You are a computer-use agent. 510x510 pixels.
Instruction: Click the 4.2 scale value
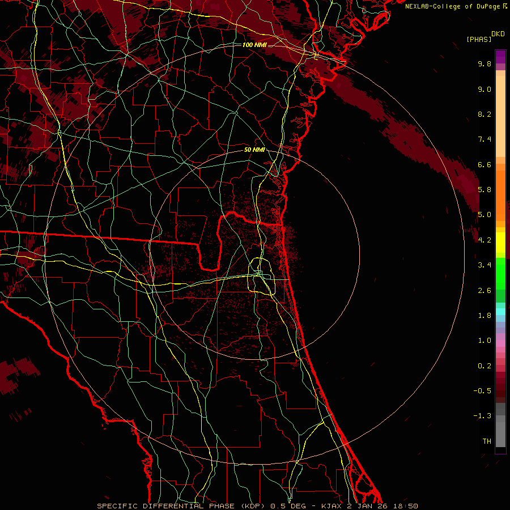coord(484,240)
